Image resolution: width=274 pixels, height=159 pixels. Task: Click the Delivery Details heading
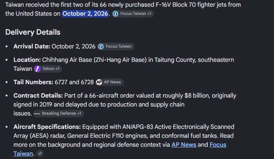(x=33, y=32)
